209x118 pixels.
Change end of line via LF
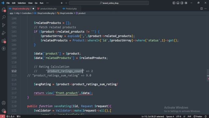[x=184, y=116]
